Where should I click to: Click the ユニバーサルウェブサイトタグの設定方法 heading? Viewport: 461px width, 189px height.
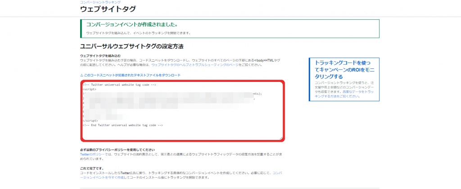tap(132, 46)
